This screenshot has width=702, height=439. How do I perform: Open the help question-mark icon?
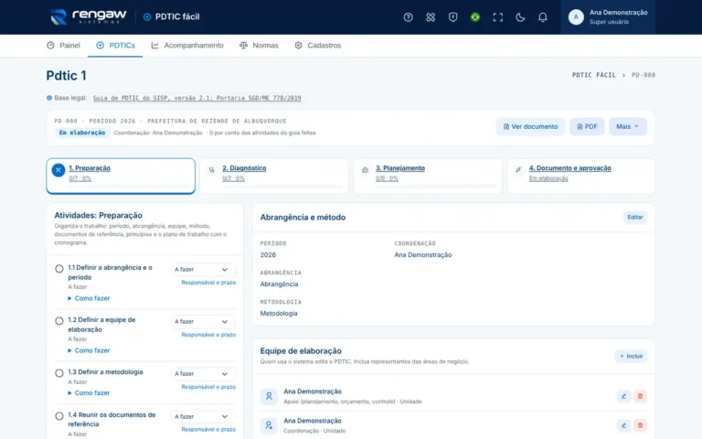point(408,17)
